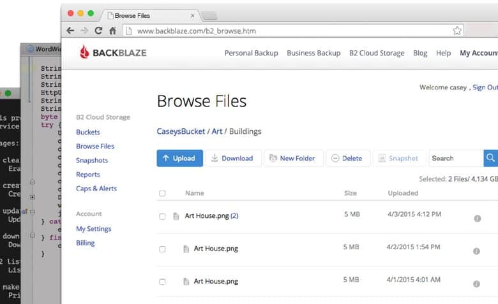Click the page icon in the address bar
Screen dimensions: 498x304
coord(128,31)
